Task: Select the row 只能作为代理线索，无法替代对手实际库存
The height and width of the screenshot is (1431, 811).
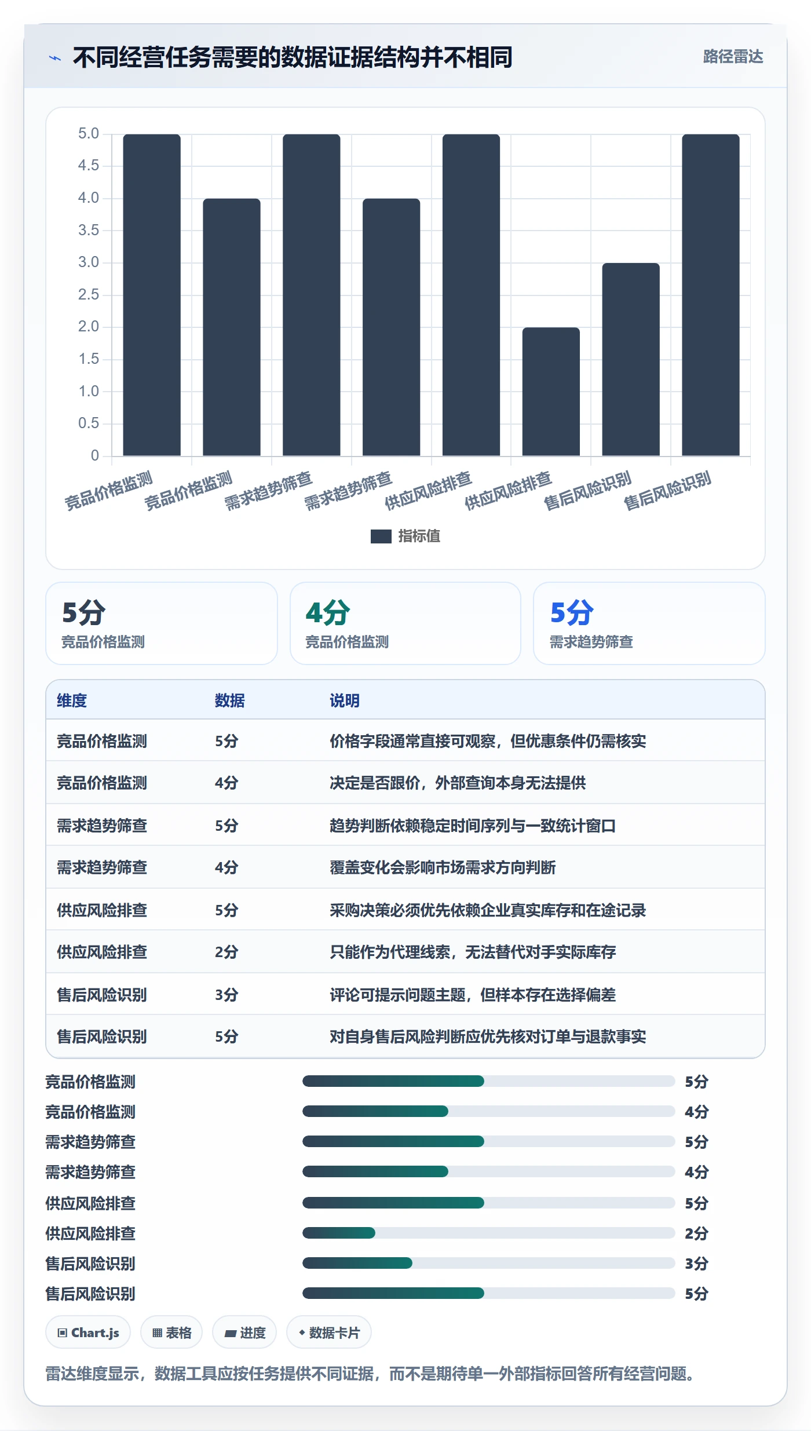Action: point(405,952)
